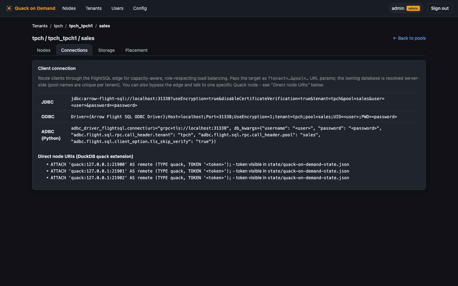The width and height of the screenshot is (458, 286).
Task: Click the ATTACH line for port 21902
Action: [x=200, y=178]
